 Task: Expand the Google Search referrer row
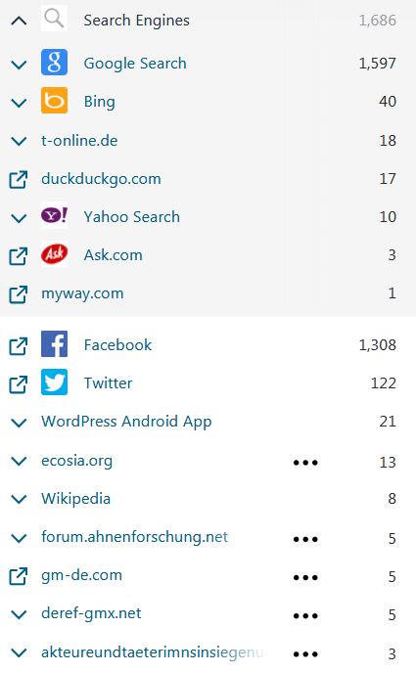[19, 65]
